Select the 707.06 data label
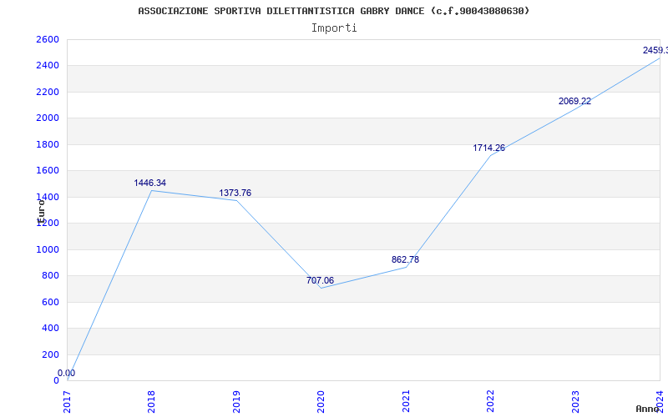Screen dimensions: 668x417 click(x=320, y=280)
